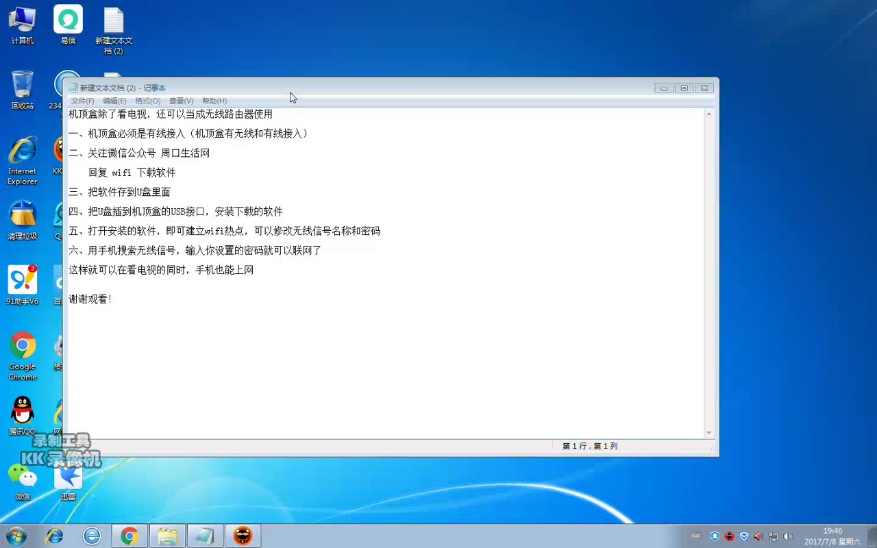Viewport: 877px width, 548px height.
Task: Click the line 五、打开安装的软件
Action: (x=224, y=232)
